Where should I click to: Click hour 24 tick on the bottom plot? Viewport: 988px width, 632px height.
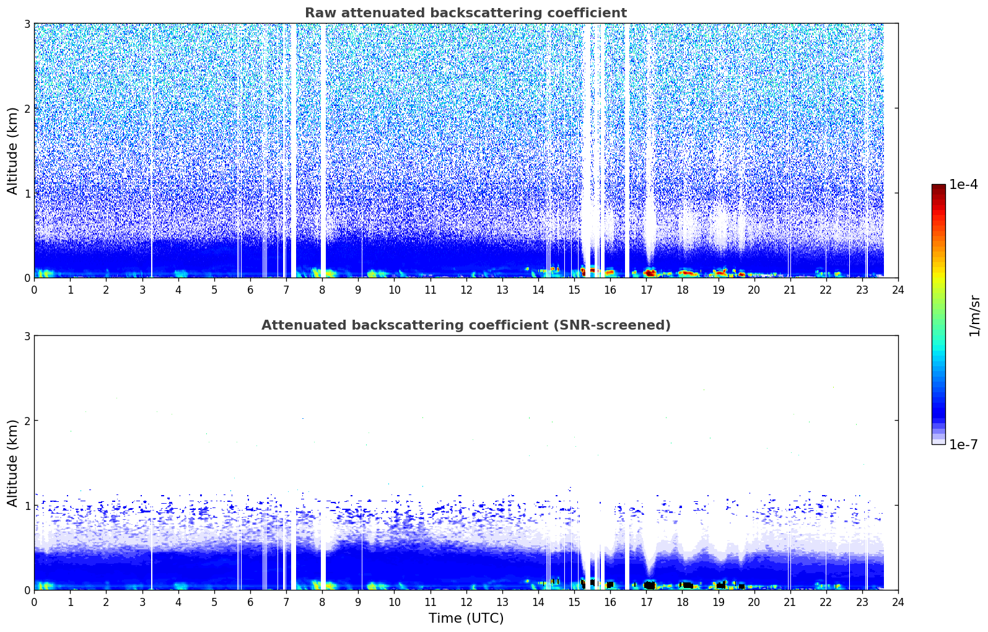pyautogui.click(x=898, y=602)
